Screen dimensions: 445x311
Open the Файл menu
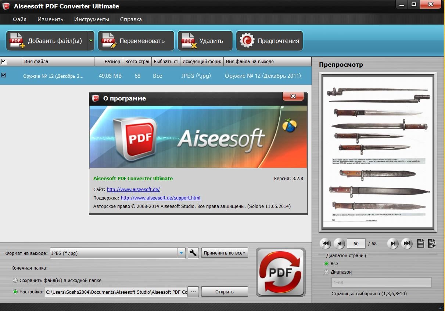point(19,19)
